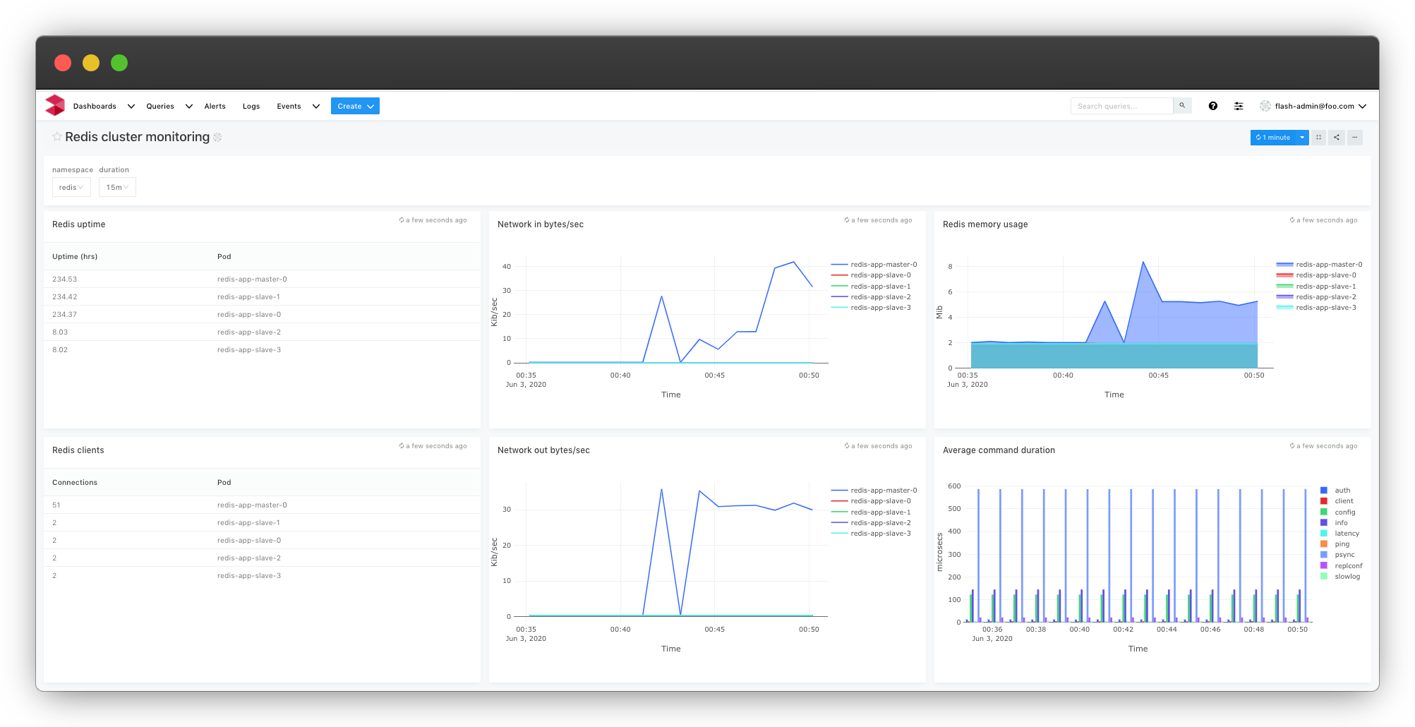The height and width of the screenshot is (727, 1415).
Task: Refresh the Average command duration widget
Action: tap(1292, 446)
